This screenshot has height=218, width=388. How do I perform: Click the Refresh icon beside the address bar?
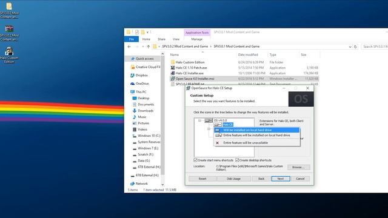[355, 47]
